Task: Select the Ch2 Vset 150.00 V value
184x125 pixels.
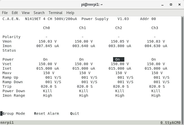Action: click(x=120, y=64)
